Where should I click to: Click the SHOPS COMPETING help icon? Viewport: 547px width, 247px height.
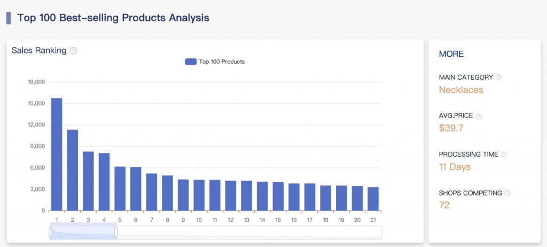click(507, 193)
